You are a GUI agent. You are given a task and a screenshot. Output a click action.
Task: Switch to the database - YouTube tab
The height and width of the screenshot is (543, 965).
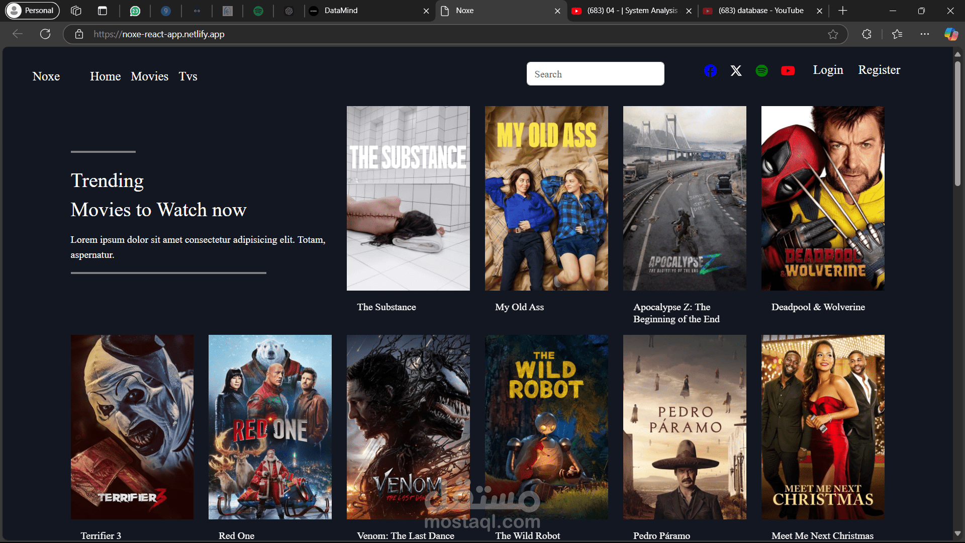coord(762,11)
